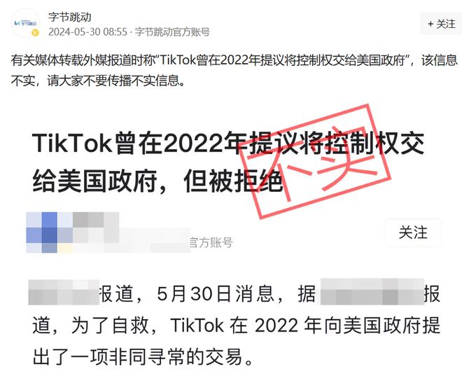Click the 关注 button inside embedded article

click(413, 232)
